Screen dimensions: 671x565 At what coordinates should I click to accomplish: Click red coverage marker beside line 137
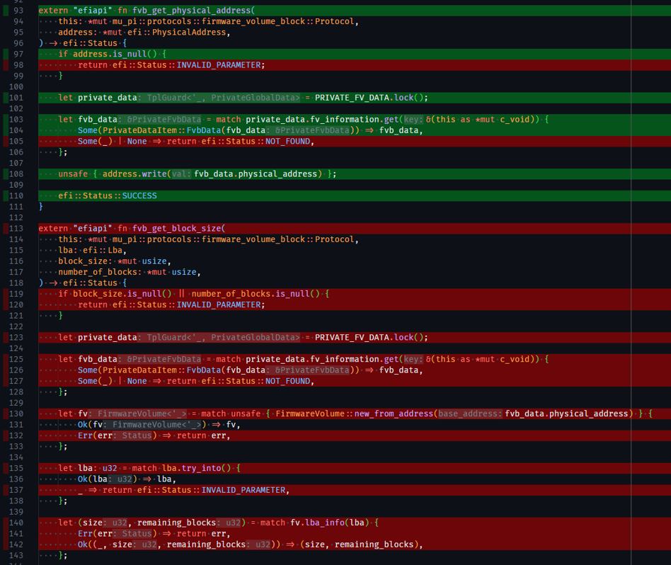6,490
